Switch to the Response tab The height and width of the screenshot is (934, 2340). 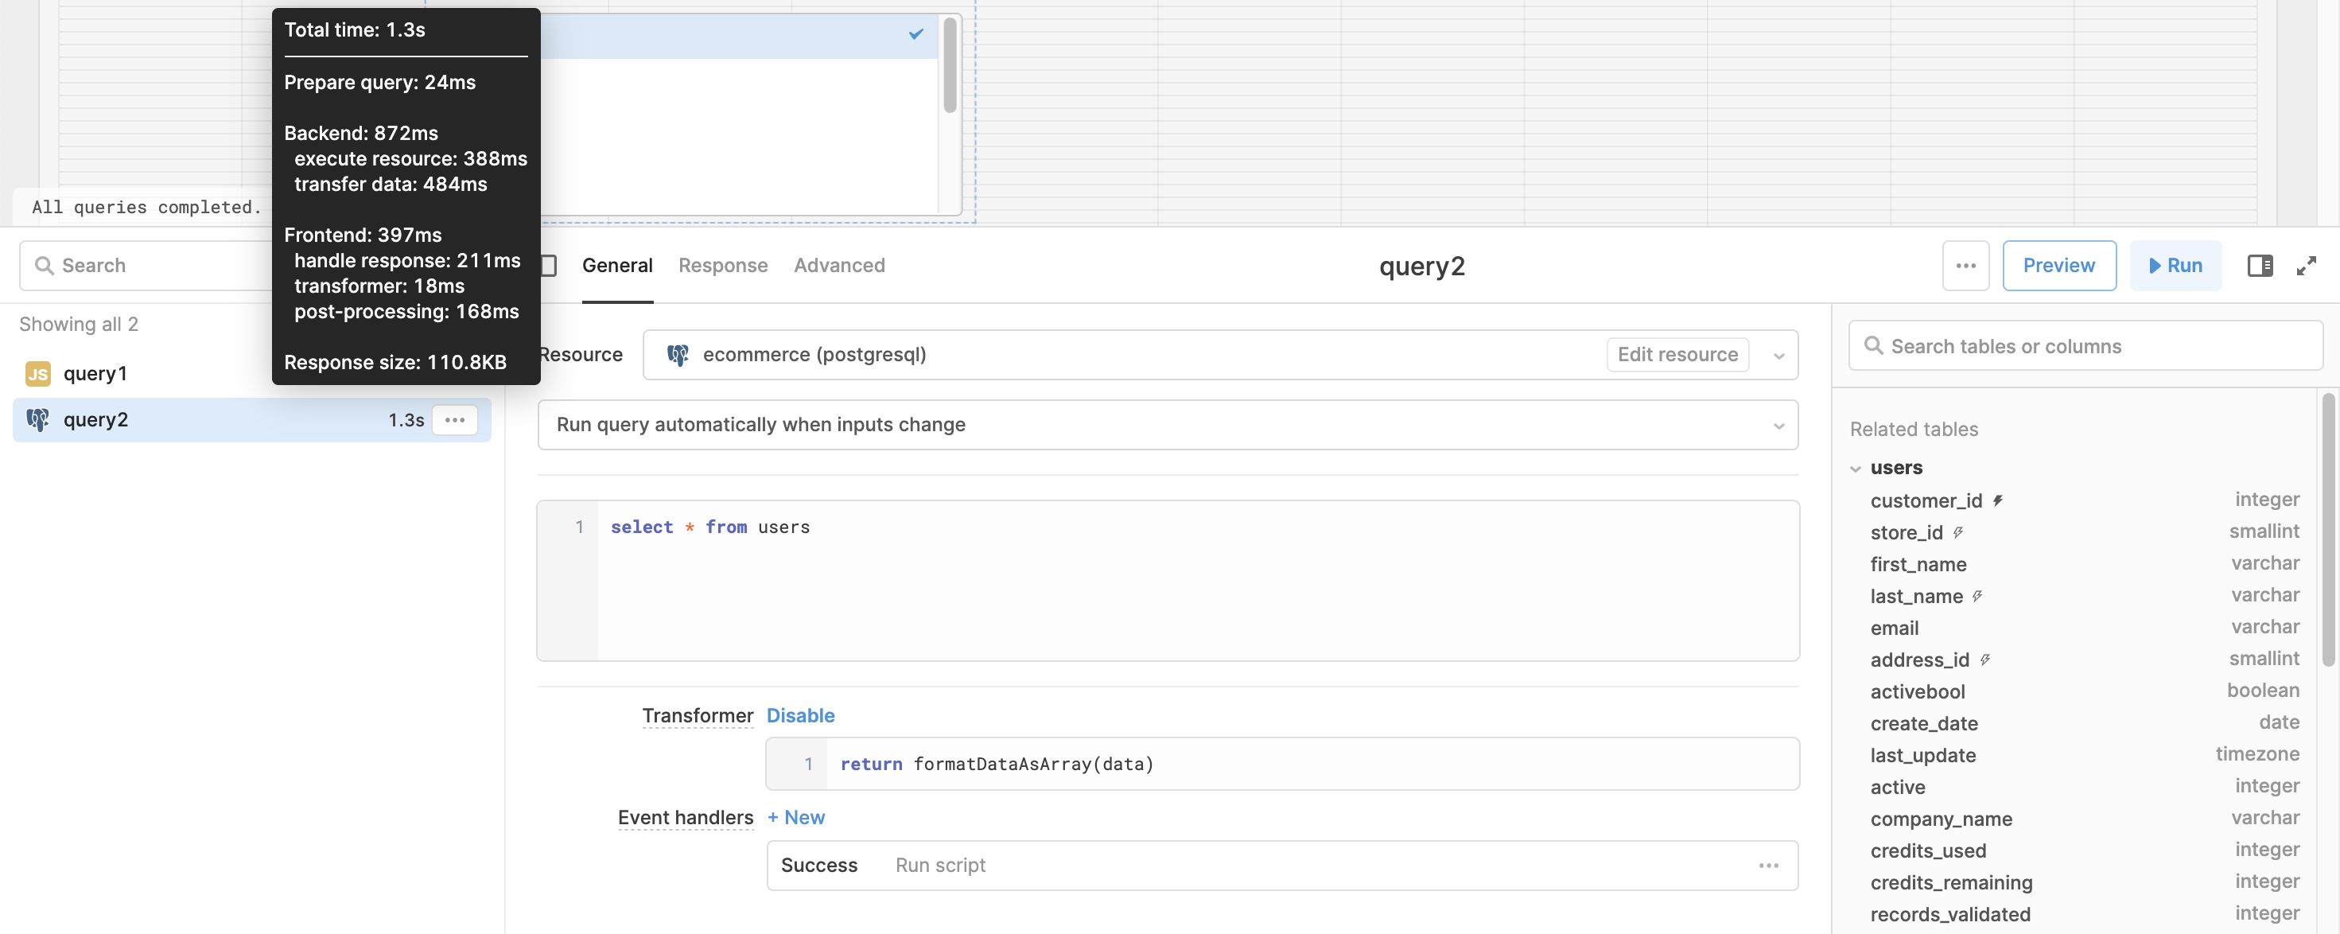click(x=722, y=265)
